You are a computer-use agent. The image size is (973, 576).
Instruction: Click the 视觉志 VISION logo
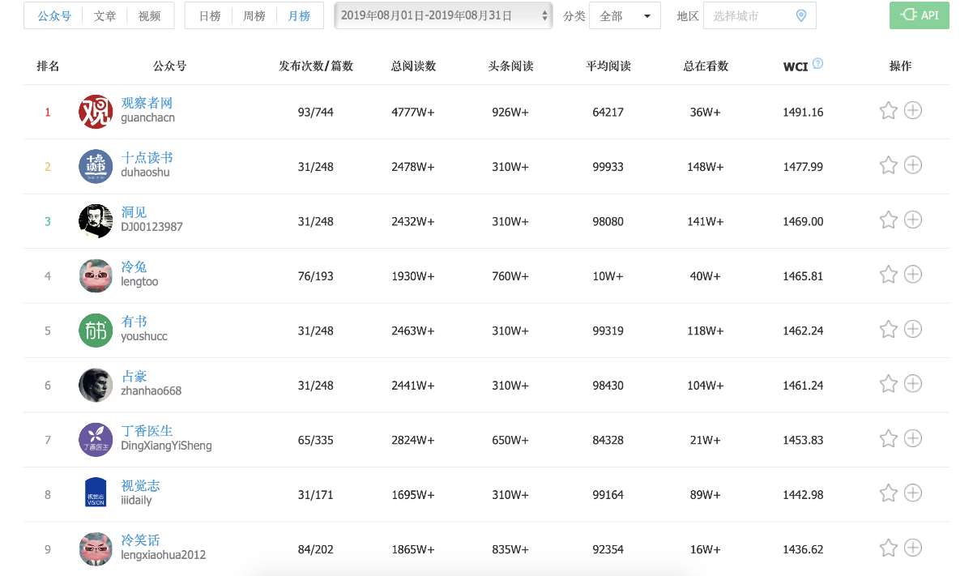pos(96,494)
